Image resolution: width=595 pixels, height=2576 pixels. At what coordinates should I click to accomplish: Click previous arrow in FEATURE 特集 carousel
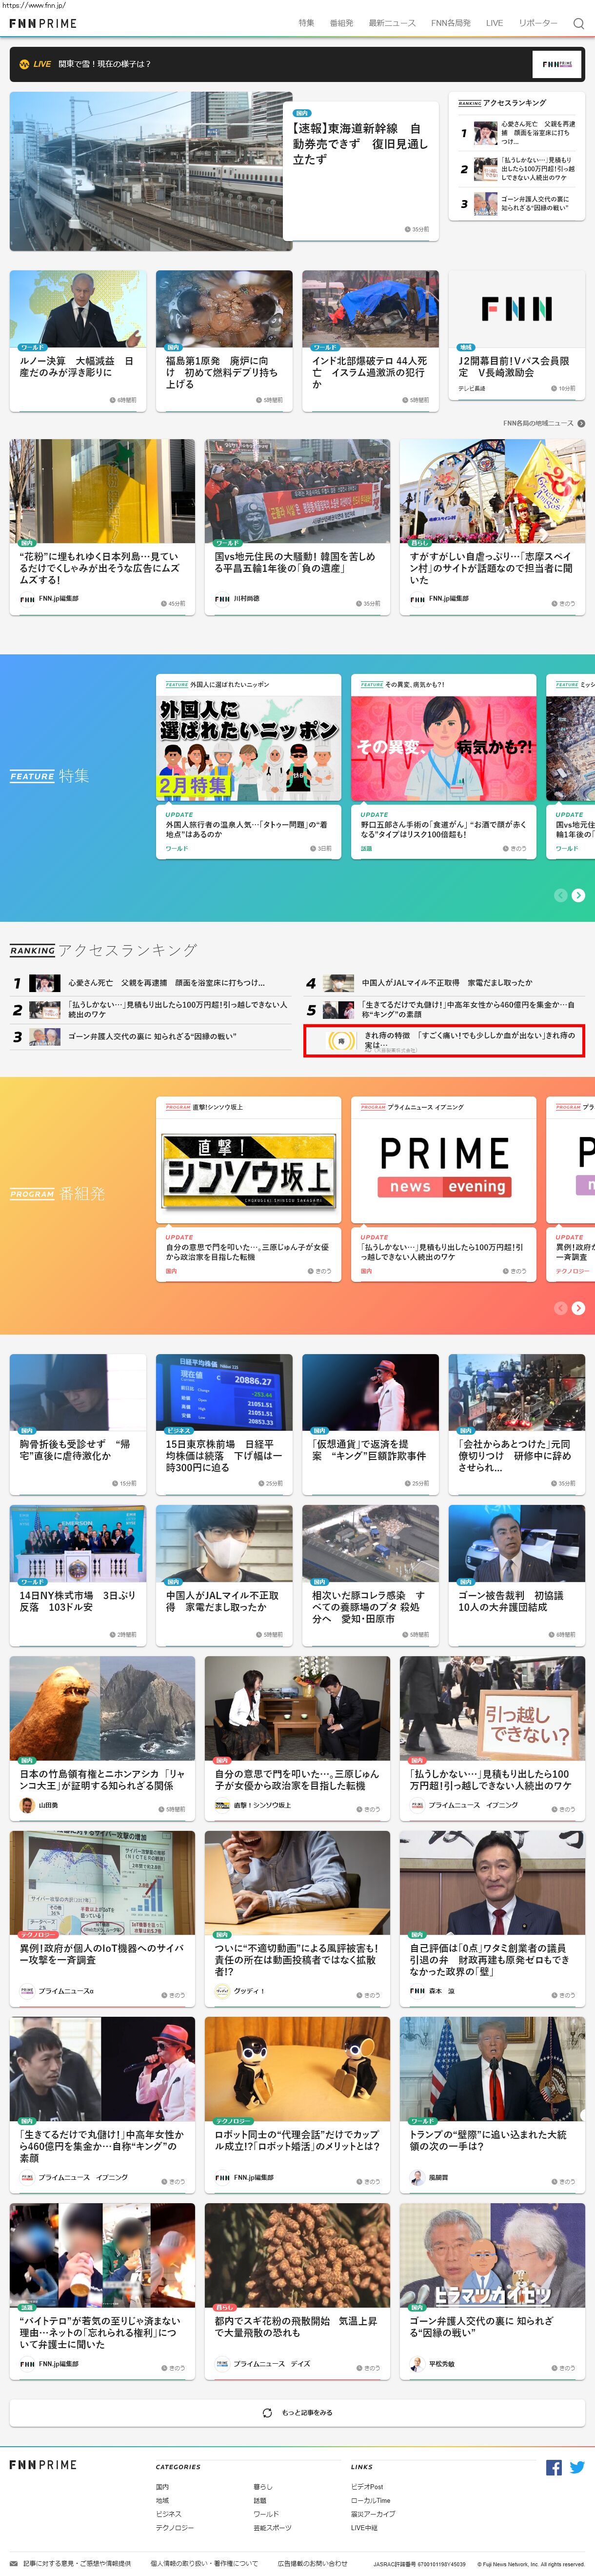click(x=561, y=895)
